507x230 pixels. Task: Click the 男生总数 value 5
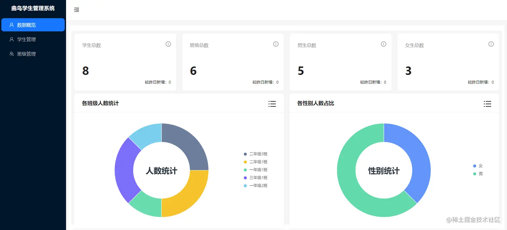[301, 71]
